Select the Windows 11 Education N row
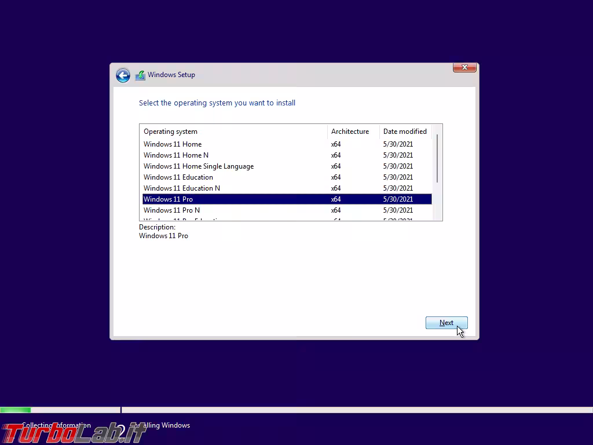 [x=182, y=188]
